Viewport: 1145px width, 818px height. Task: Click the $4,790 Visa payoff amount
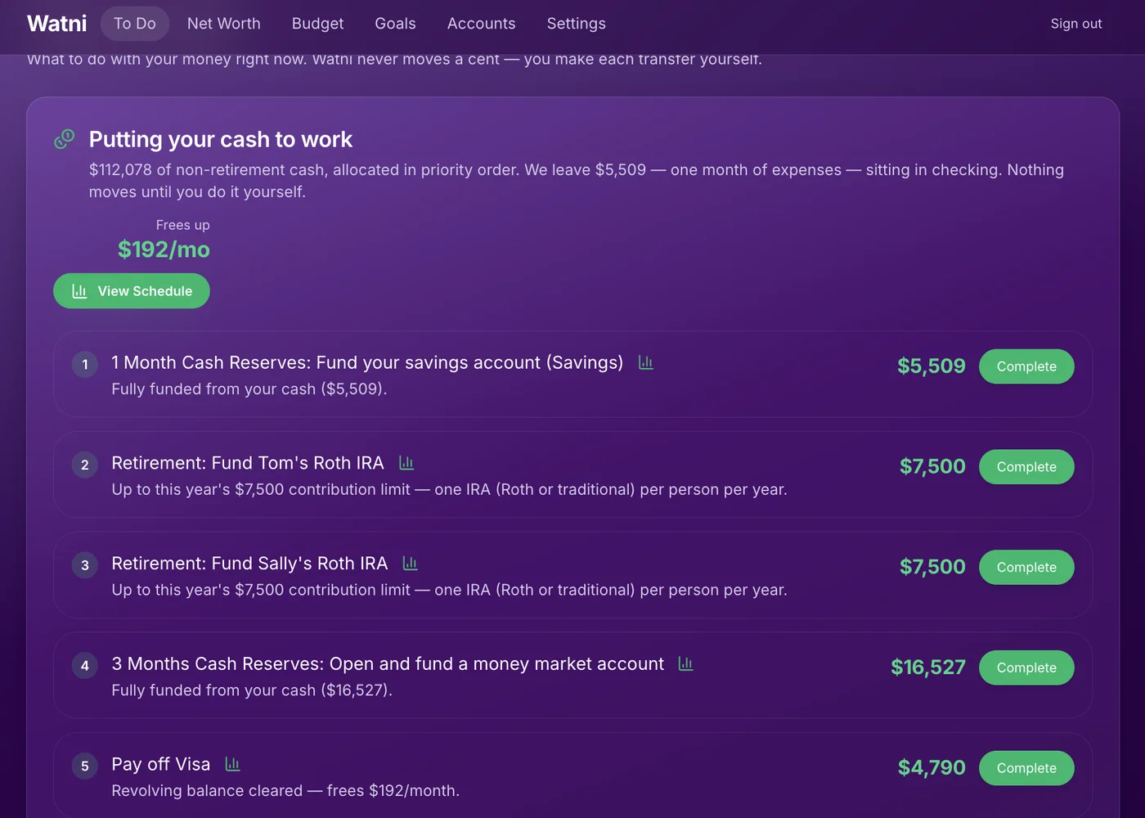tap(932, 767)
